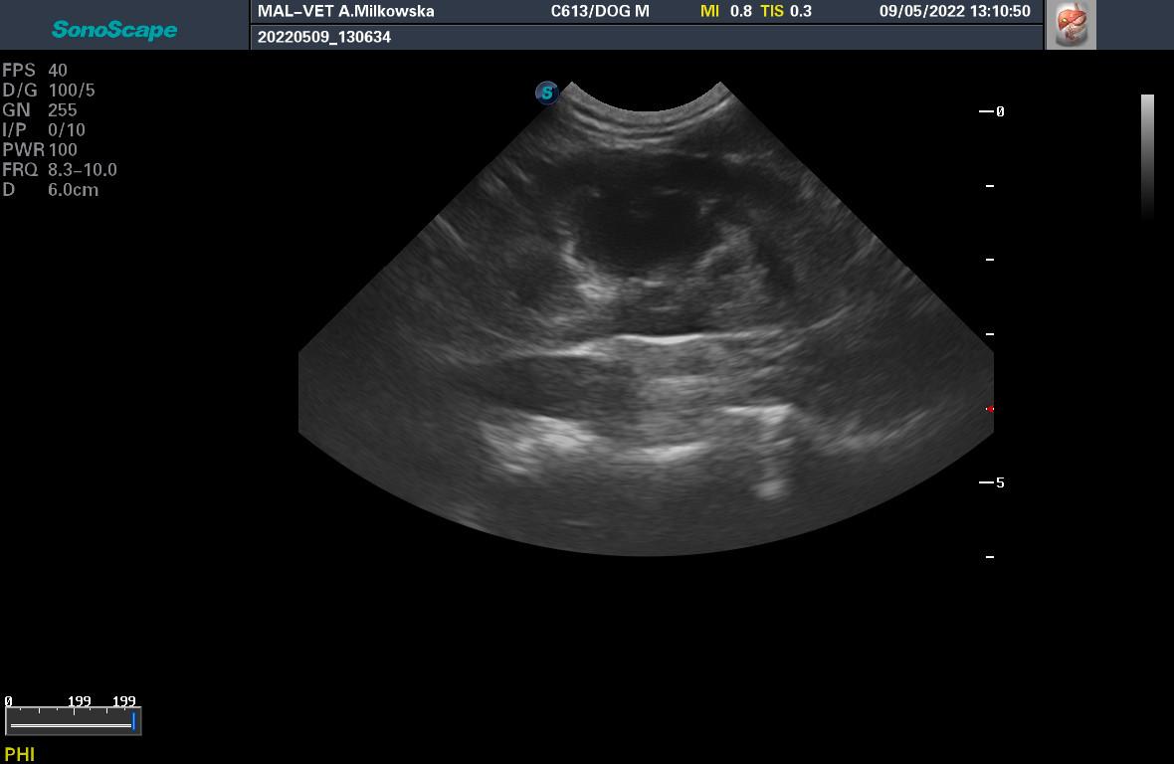Image resolution: width=1174 pixels, height=764 pixels.
Task: Click the exam date and time display
Action: pyautogui.click(x=954, y=12)
